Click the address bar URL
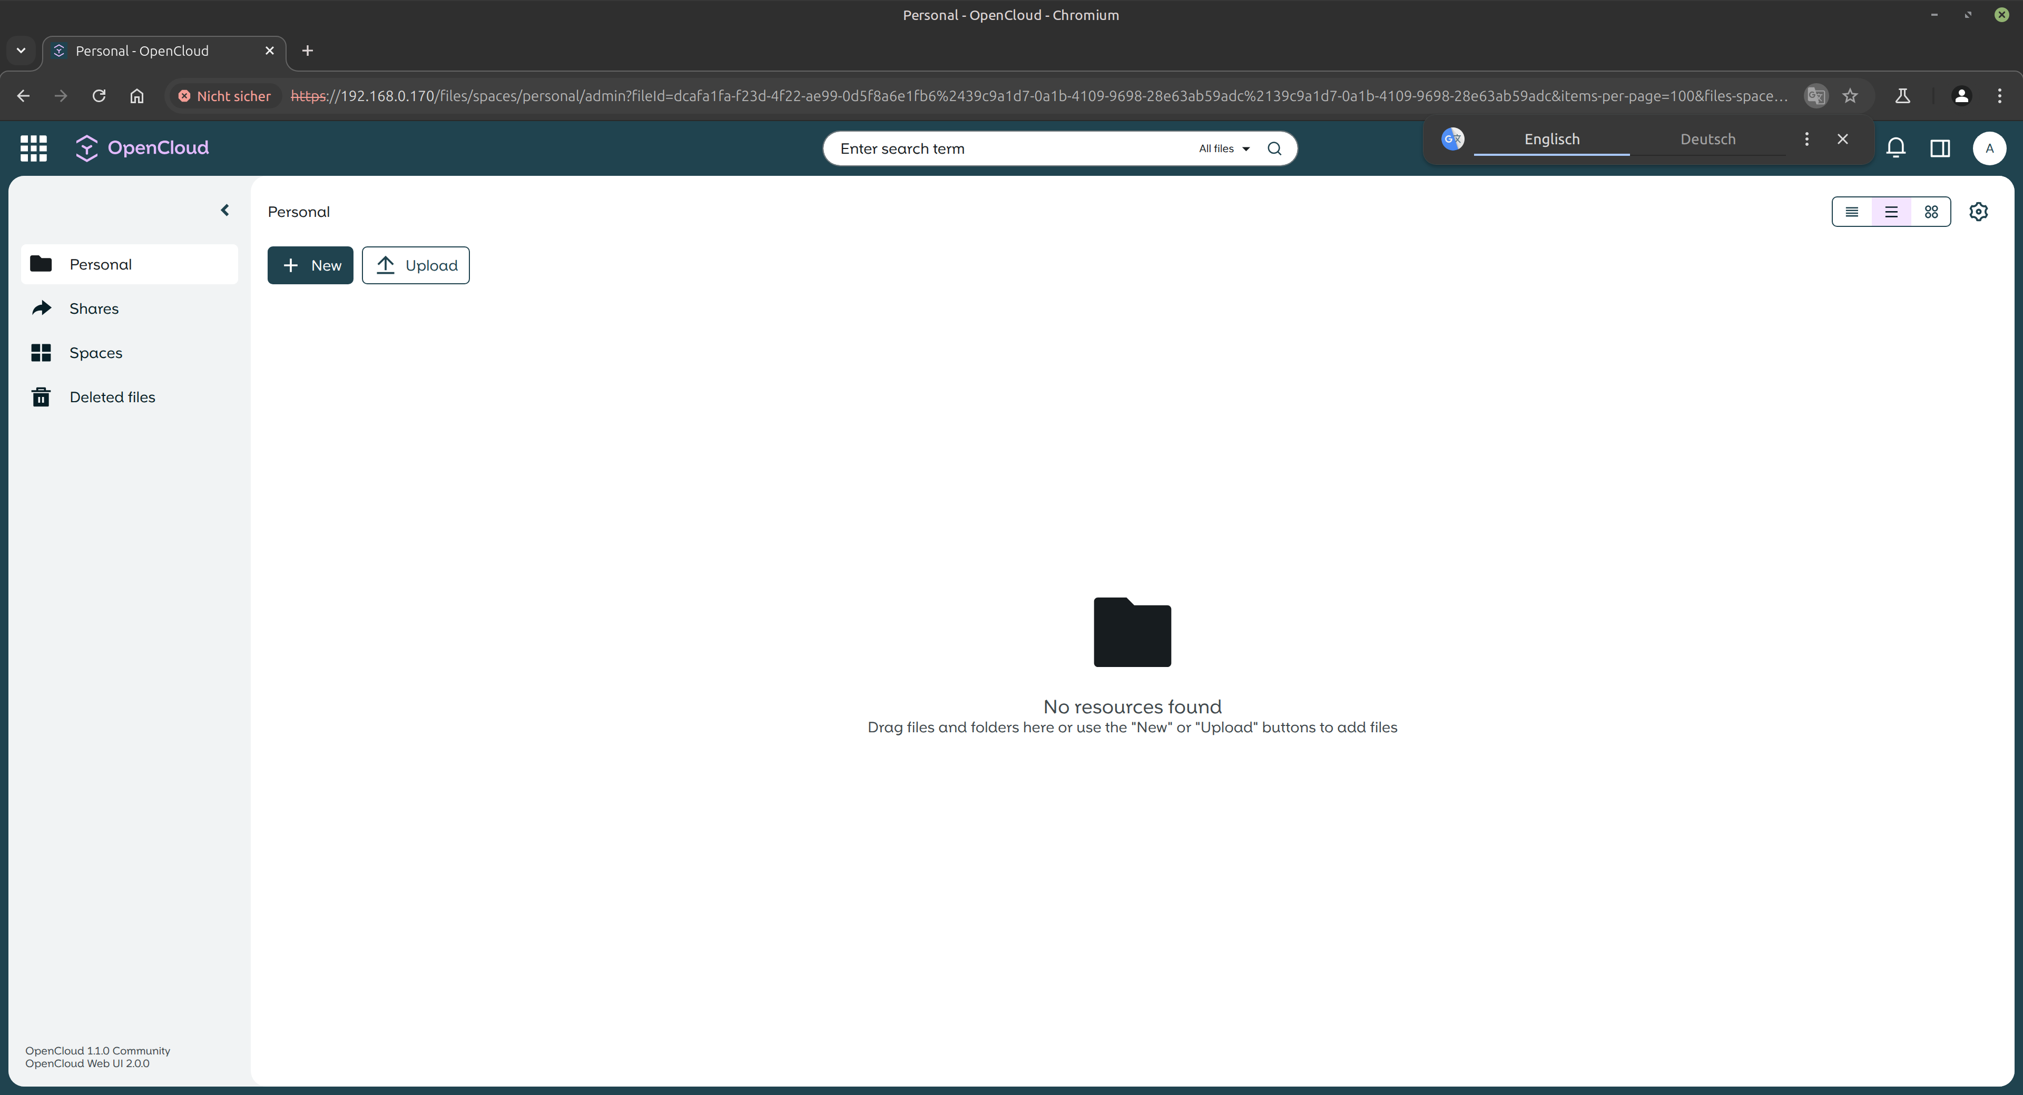This screenshot has height=1095, width=2023. pos(1038,96)
